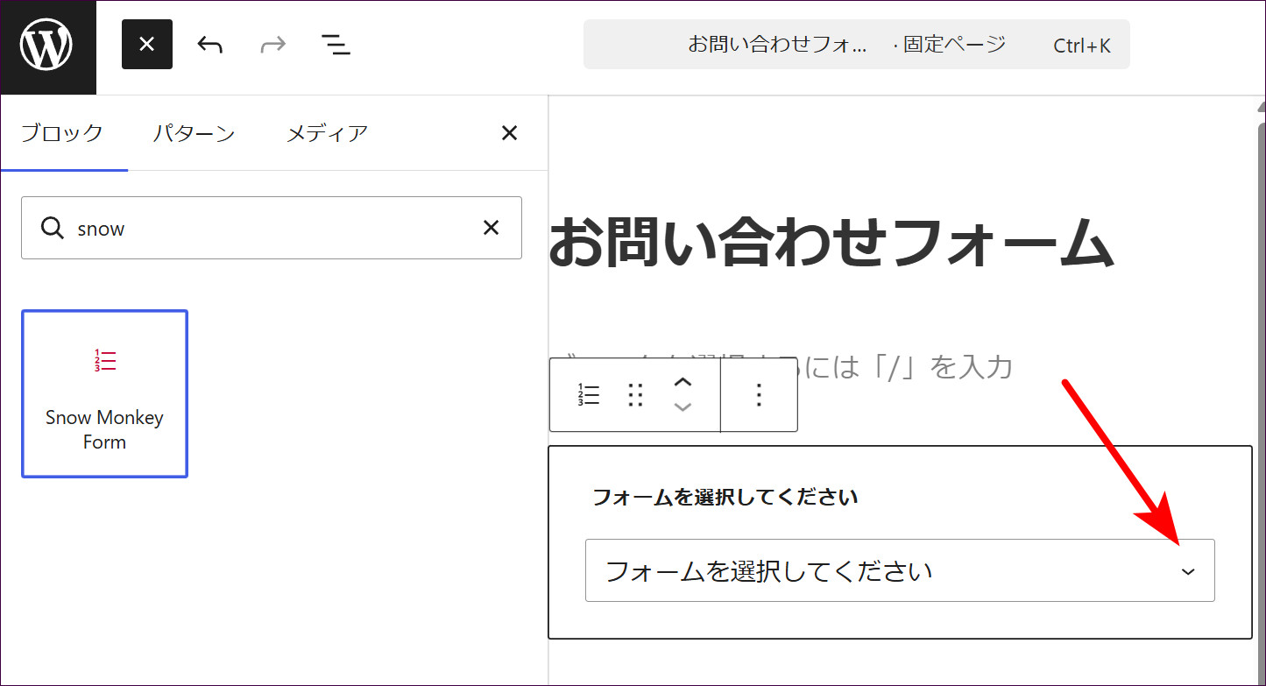
Task: Open the document overview list view
Action: pos(336,44)
